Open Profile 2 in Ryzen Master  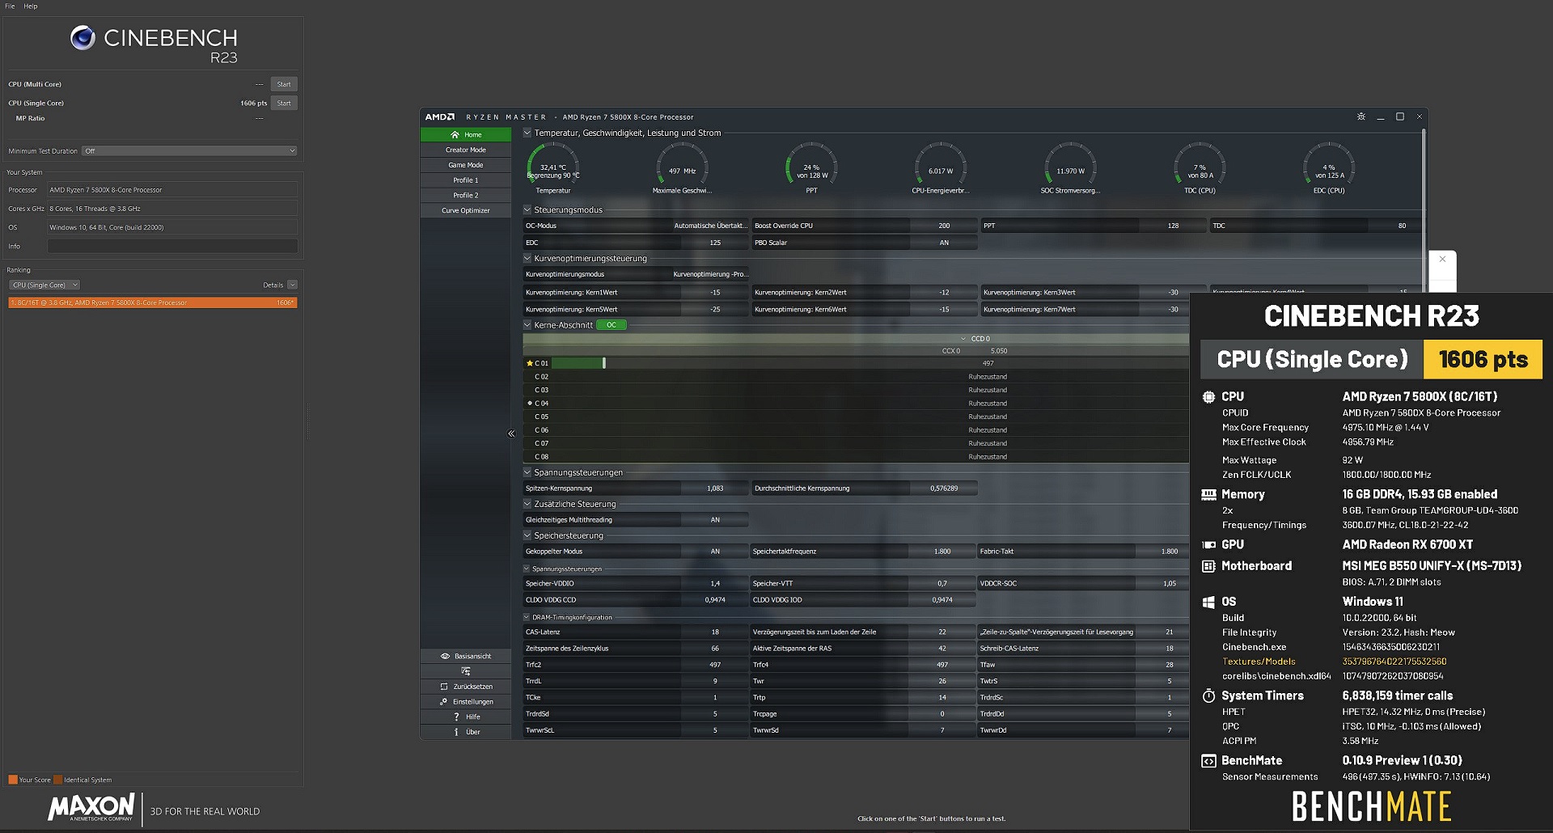tap(466, 195)
